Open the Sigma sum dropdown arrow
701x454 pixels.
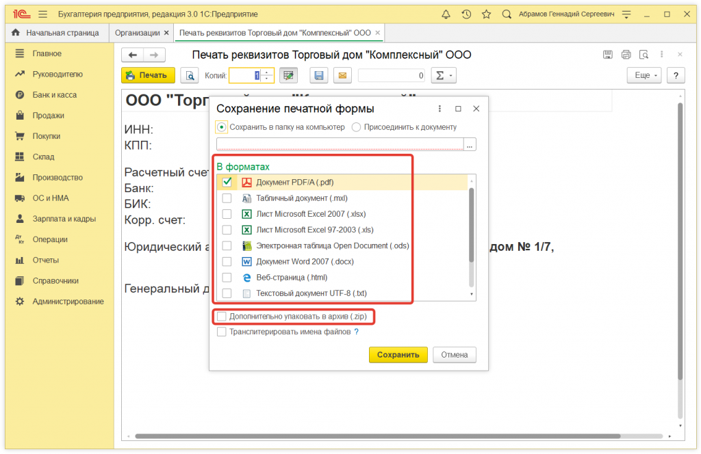tap(452, 76)
